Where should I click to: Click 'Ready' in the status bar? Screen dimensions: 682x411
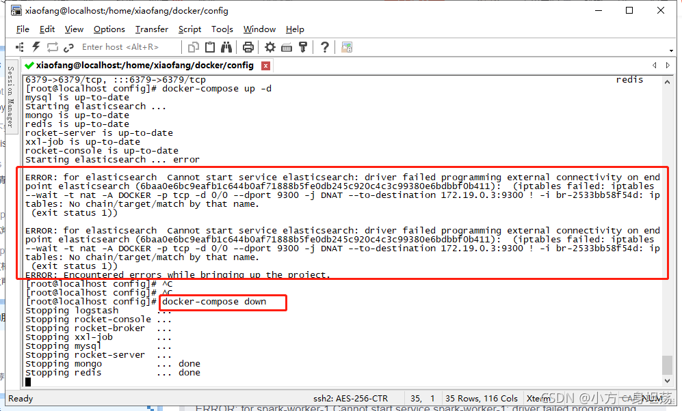[x=21, y=399]
